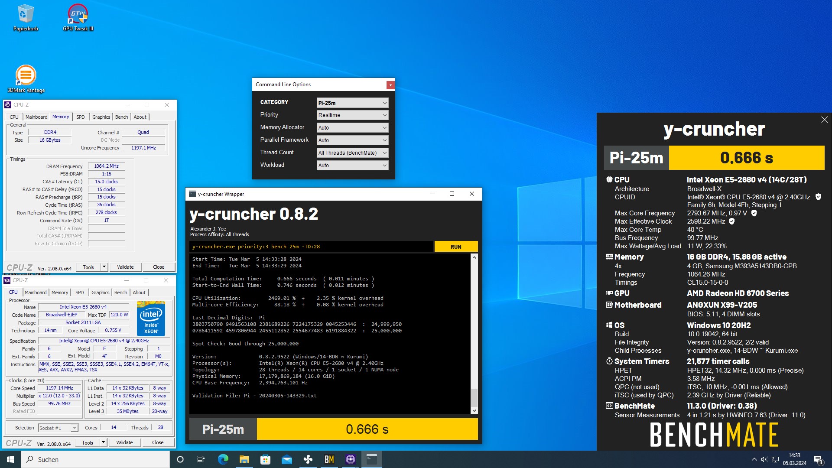The height and width of the screenshot is (468, 832).
Task: Click AMD Radeon HD 6700 Series text
Action: [x=738, y=293]
